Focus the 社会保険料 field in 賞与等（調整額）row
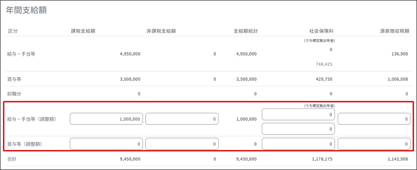This screenshot has height=170, width=417. 298,144
